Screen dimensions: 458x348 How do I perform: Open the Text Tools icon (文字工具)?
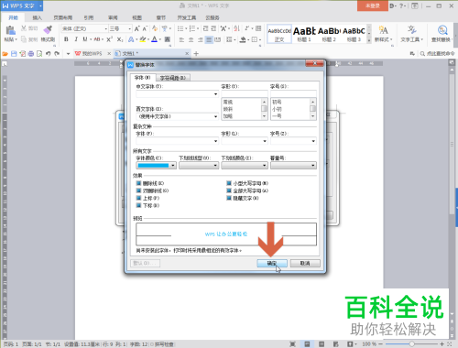(411, 30)
